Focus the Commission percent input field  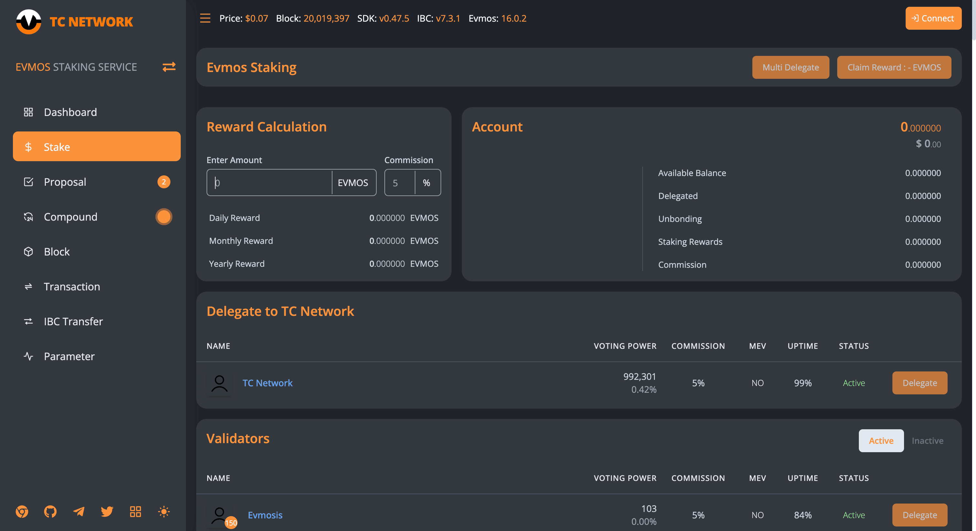click(400, 182)
